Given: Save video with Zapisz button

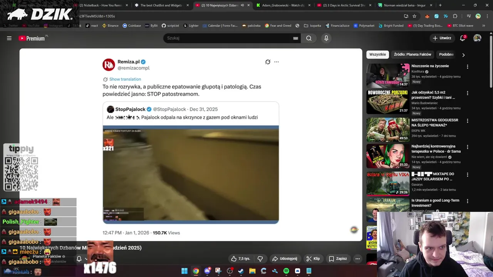Looking at the screenshot, I should (338, 259).
